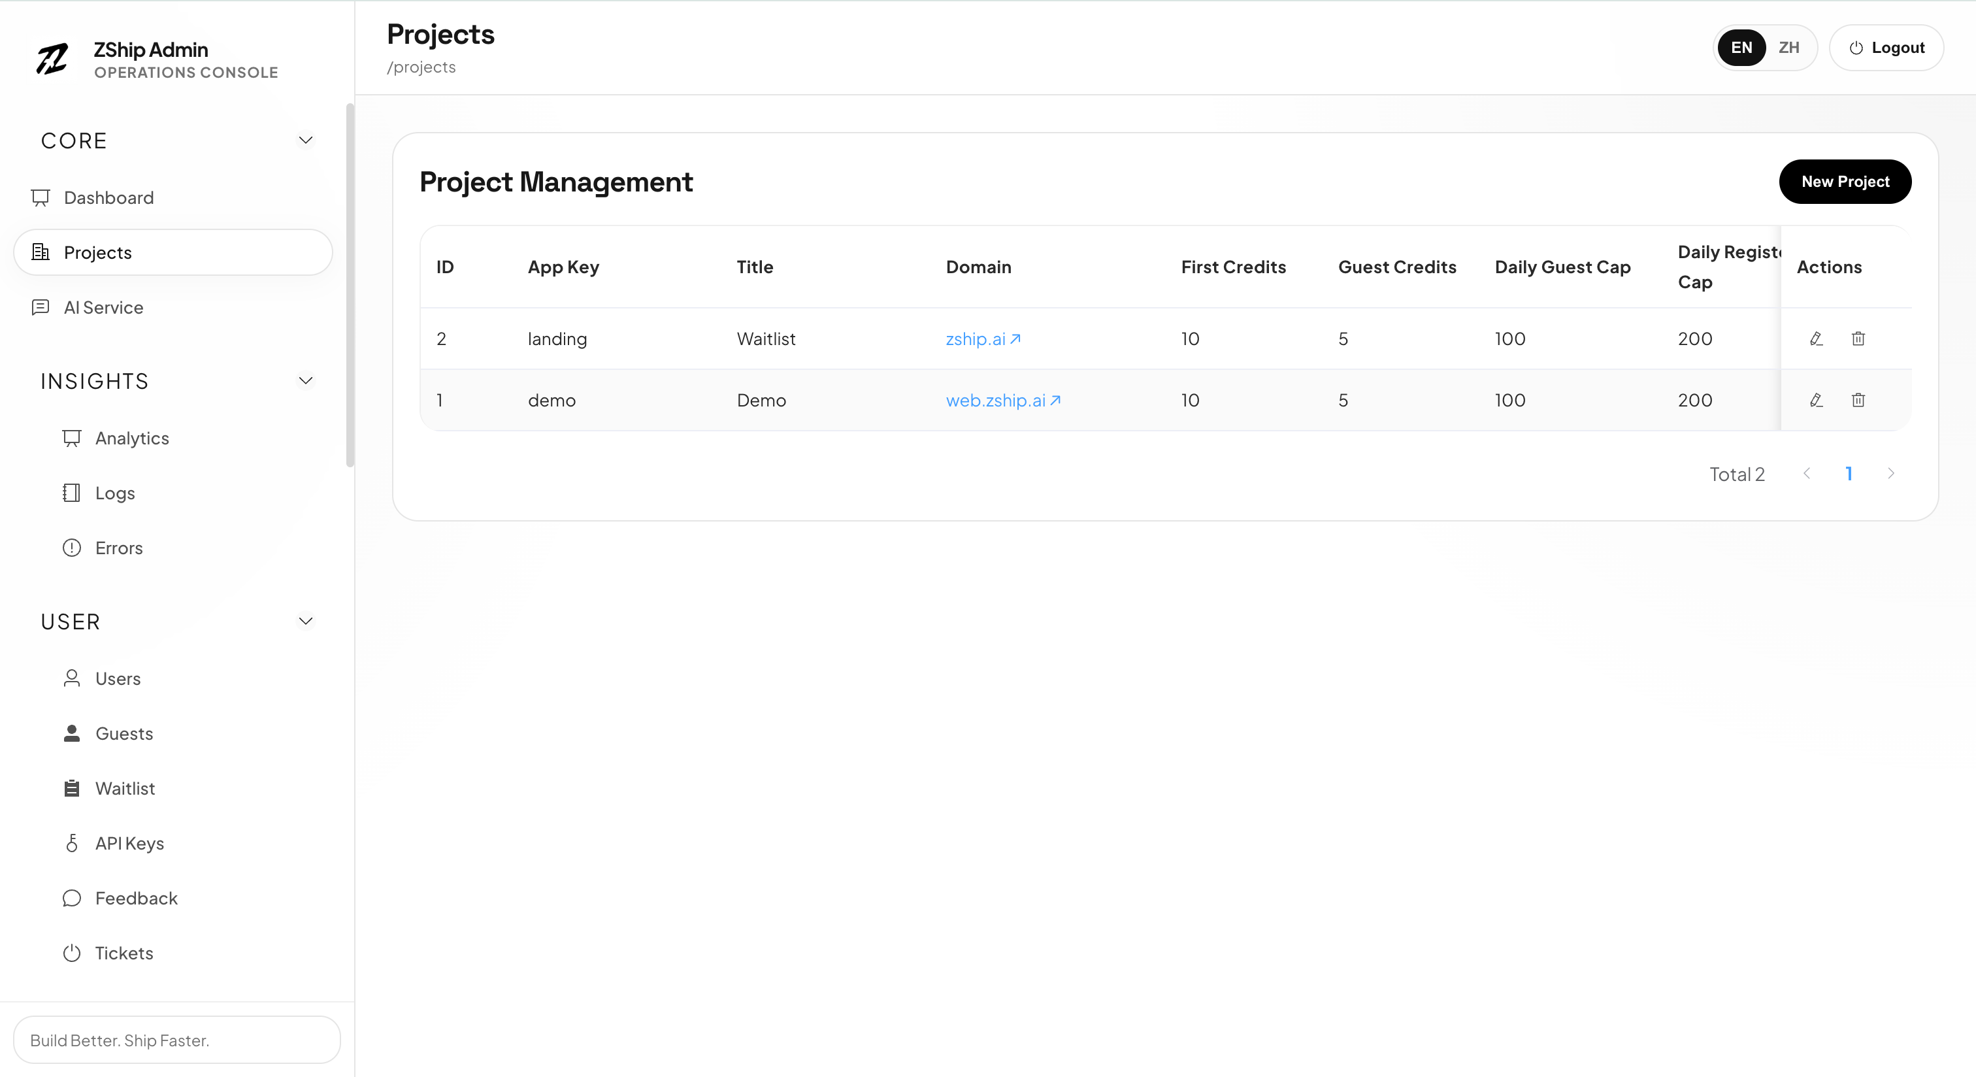Open the Waitlist clipboard icon
1976x1077 pixels.
[x=71, y=787]
